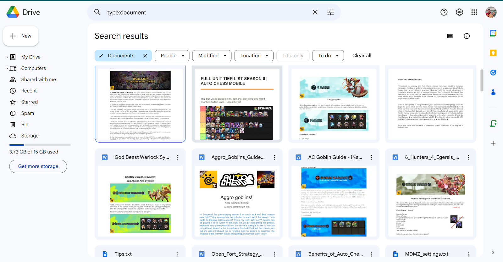The width and height of the screenshot is (503, 262).
Task: Open the Spam section
Action: (27, 113)
